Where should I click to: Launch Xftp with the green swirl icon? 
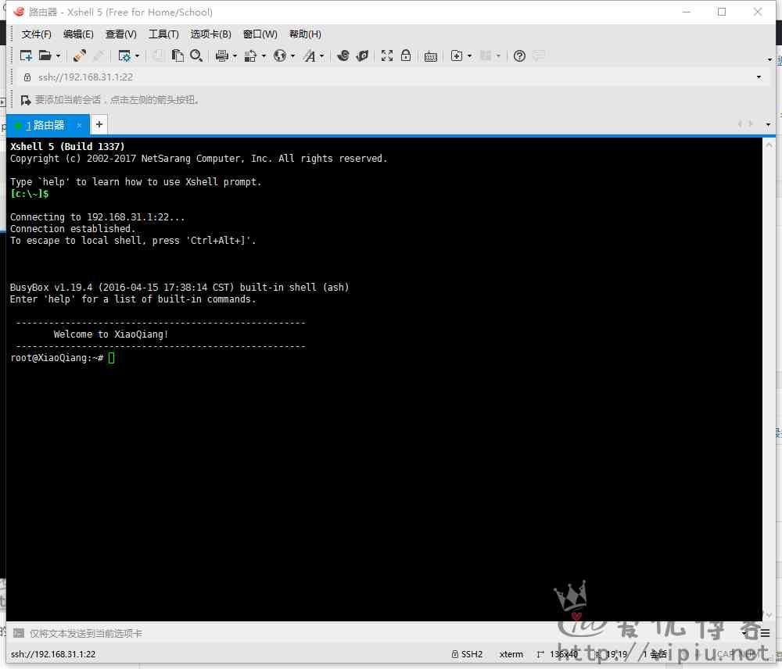tap(343, 55)
